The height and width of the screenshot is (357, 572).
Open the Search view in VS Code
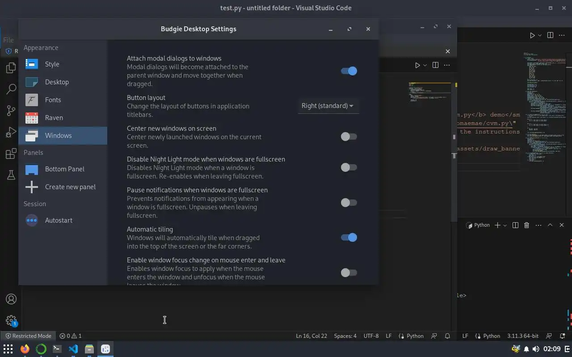tap(11, 89)
